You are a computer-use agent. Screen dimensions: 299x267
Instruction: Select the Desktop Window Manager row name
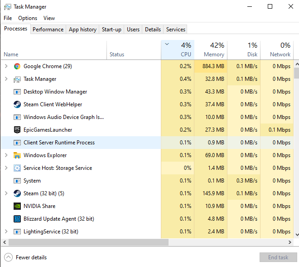tap(55, 92)
